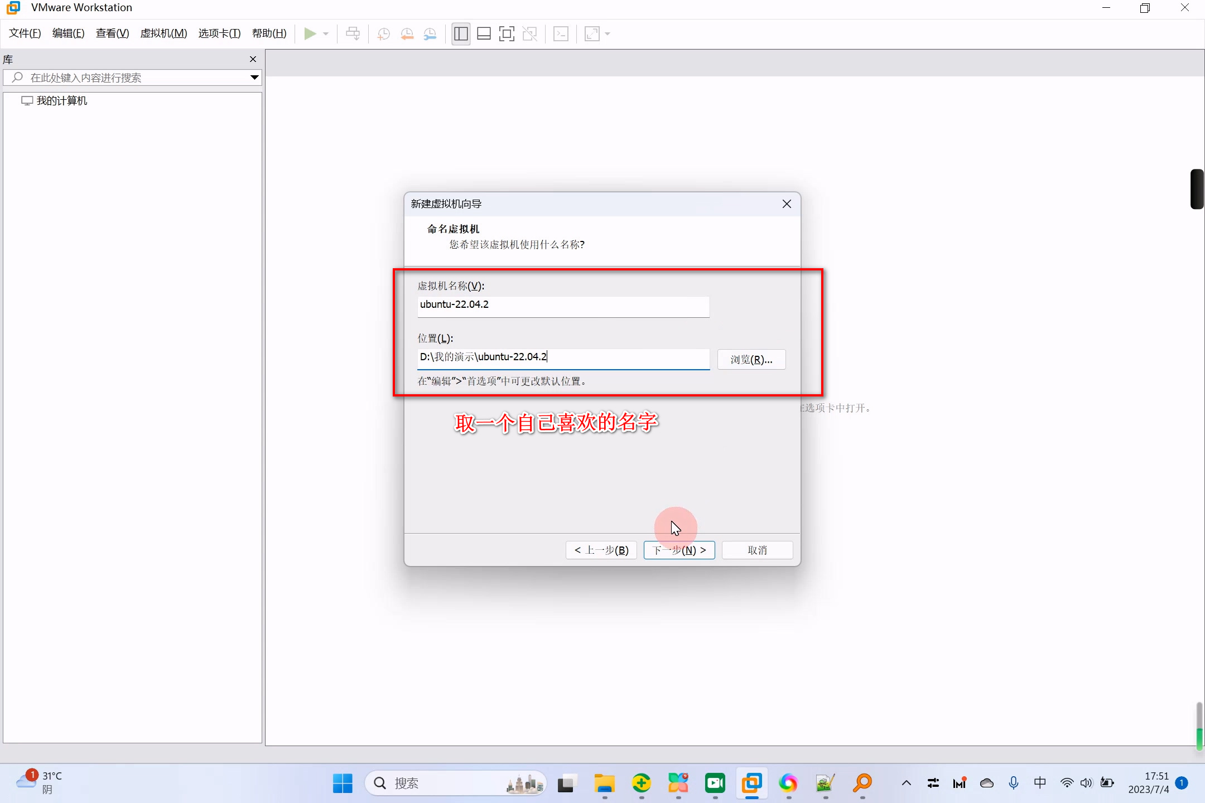Open the colorful ring taskbar app
This screenshot has width=1205, height=803.
(x=789, y=783)
